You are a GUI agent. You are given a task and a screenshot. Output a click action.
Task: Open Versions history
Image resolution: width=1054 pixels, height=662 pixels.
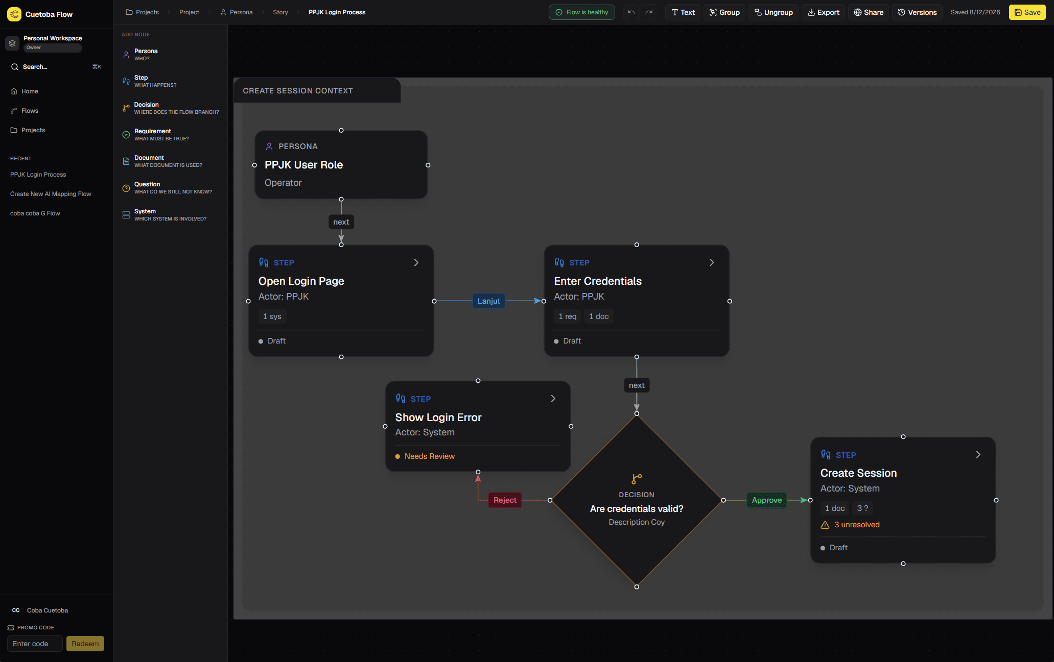(x=917, y=12)
